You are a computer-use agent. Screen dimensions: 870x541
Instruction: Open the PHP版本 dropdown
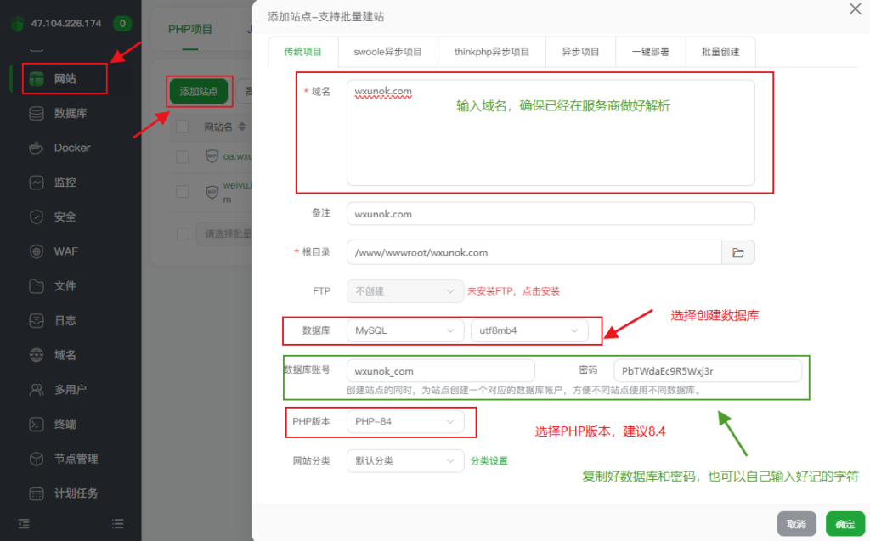point(404,422)
